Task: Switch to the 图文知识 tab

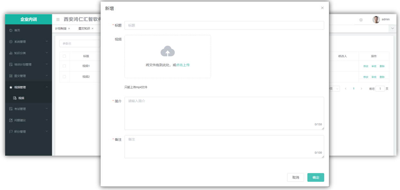Action: tap(84, 29)
